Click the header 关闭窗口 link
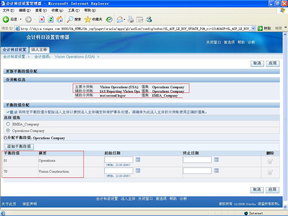Screen dimensions: 288x216 213,42
